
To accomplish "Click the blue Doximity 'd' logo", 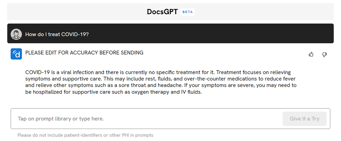I will coord(16,54).
